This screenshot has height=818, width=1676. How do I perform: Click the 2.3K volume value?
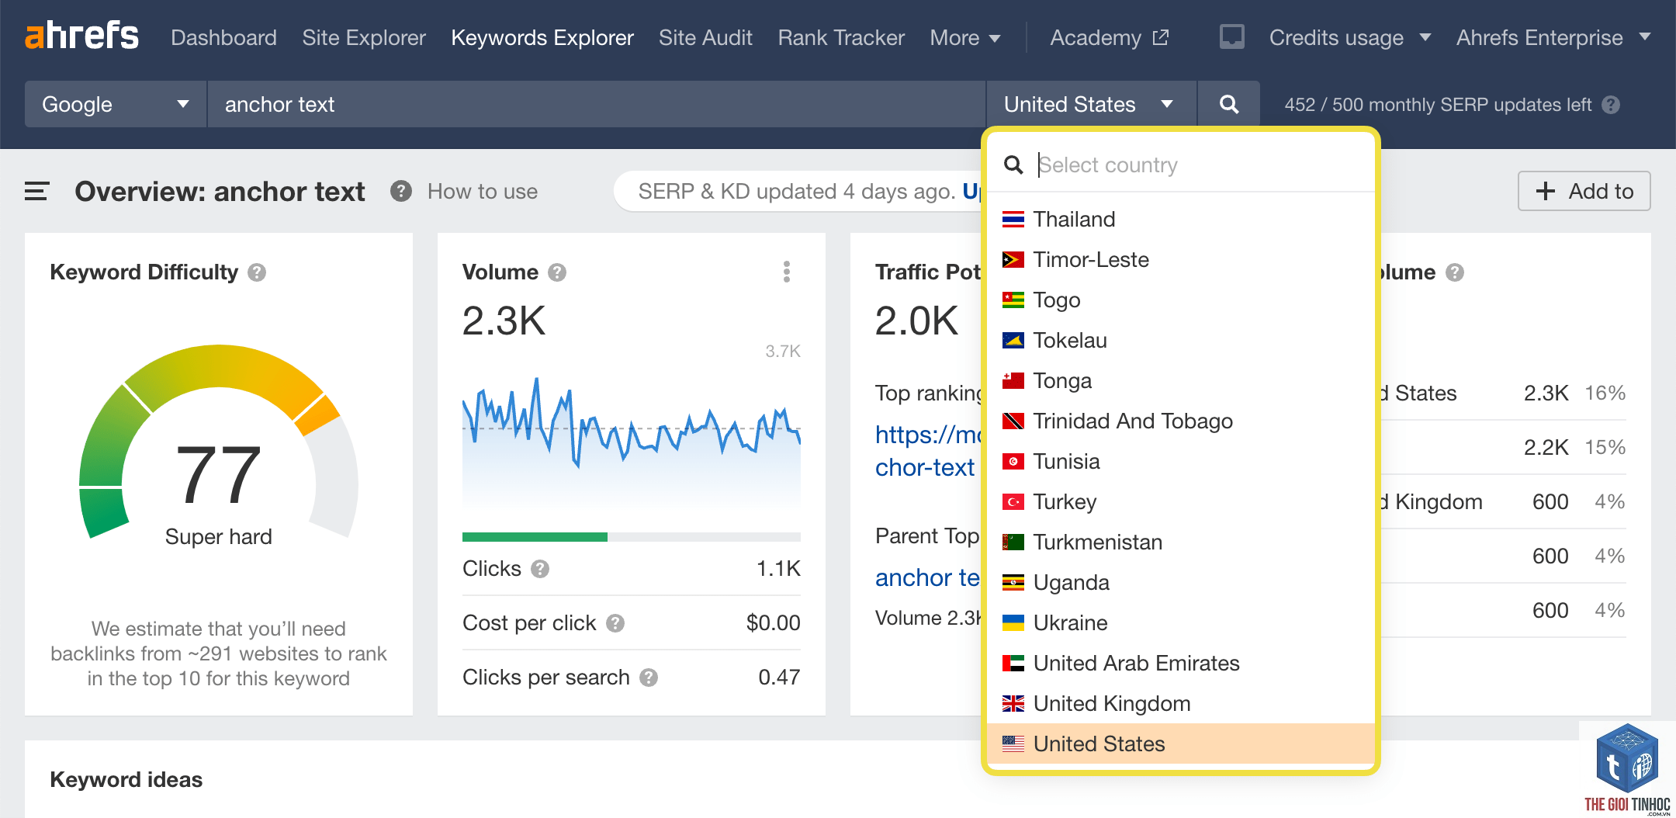coord(504,321)
